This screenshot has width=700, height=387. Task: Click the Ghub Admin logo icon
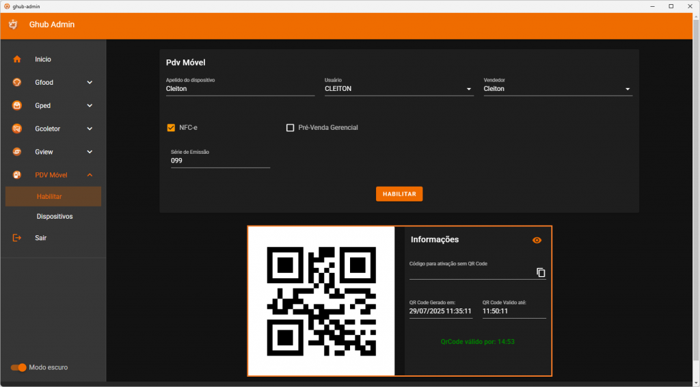tap(13, 25)
